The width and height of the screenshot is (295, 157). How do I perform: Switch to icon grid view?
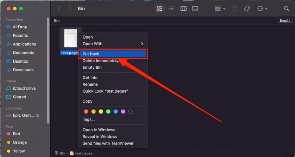[160, 8]
